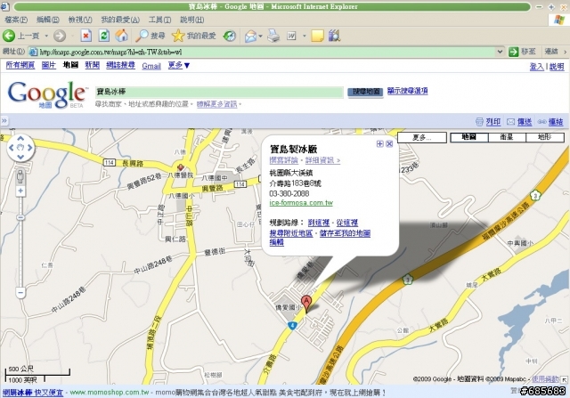Open the 更多... map layers button

click(421, 137)
